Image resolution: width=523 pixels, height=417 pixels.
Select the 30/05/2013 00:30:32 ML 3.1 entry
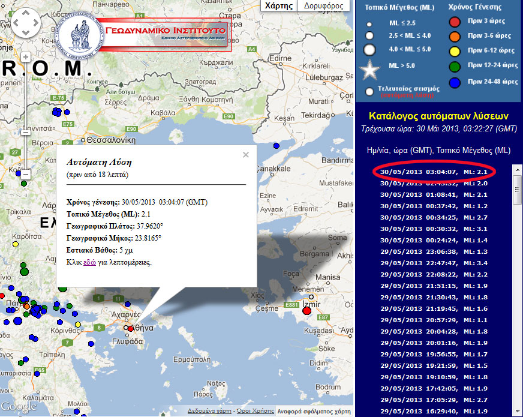pyautogui.click(x=435, y=229)
